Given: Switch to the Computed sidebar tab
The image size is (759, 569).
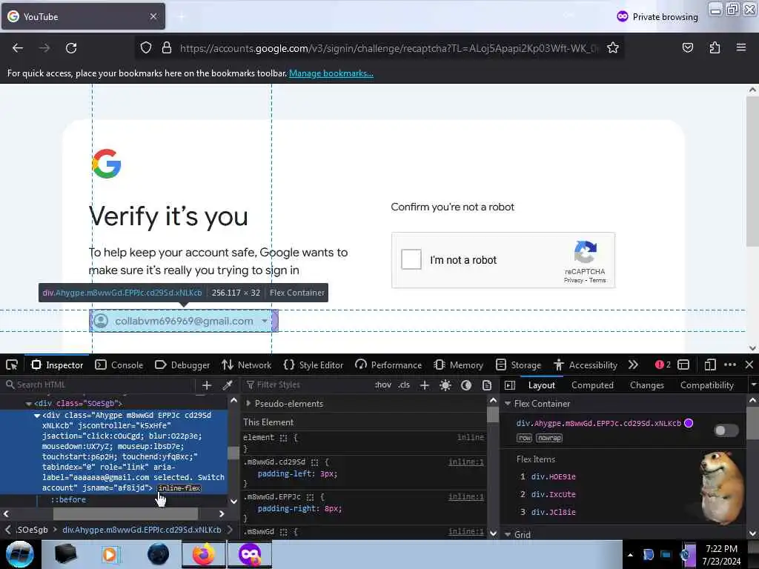Looking at the screenshot, I should pyautogui.click(x=592, y=385).
